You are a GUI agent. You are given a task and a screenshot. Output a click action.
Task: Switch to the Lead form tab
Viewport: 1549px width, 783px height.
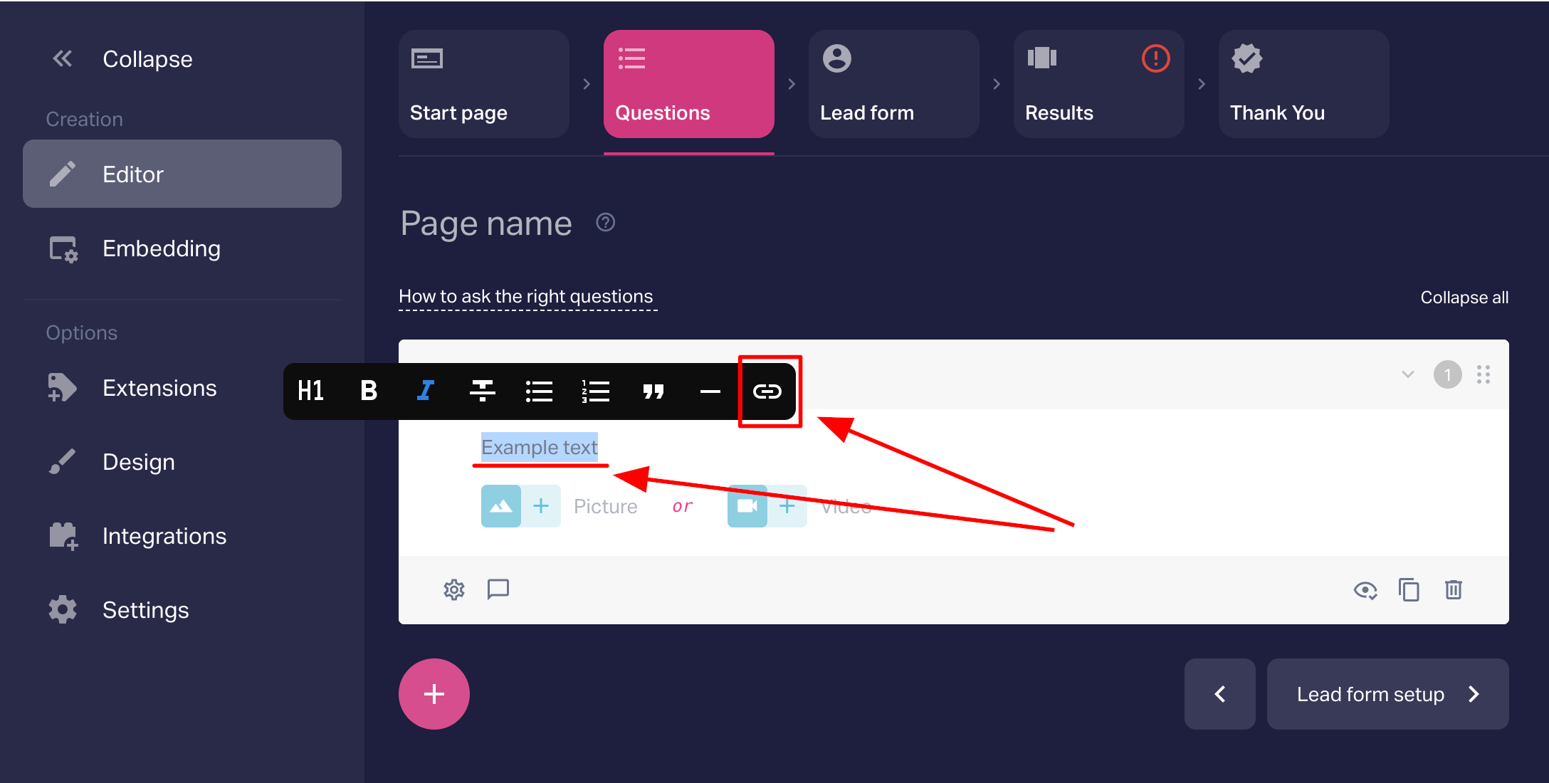(893, 84)
